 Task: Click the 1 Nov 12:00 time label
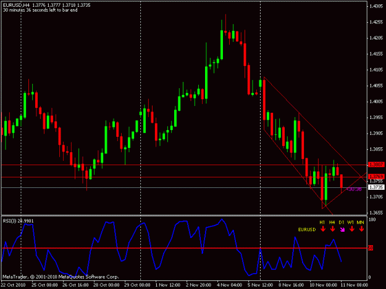[167, 285]
